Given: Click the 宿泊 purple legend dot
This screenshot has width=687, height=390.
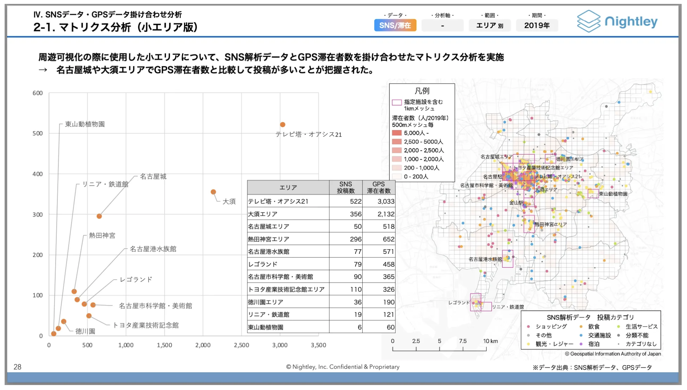Looking at the screenshot, I should pyautogui.click(x=581, y=344).
